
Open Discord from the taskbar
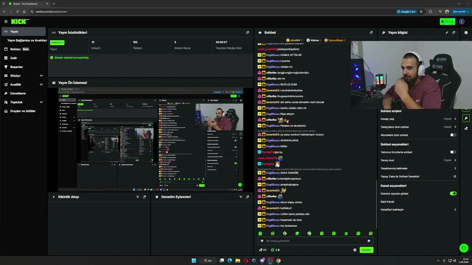(262, 261)
